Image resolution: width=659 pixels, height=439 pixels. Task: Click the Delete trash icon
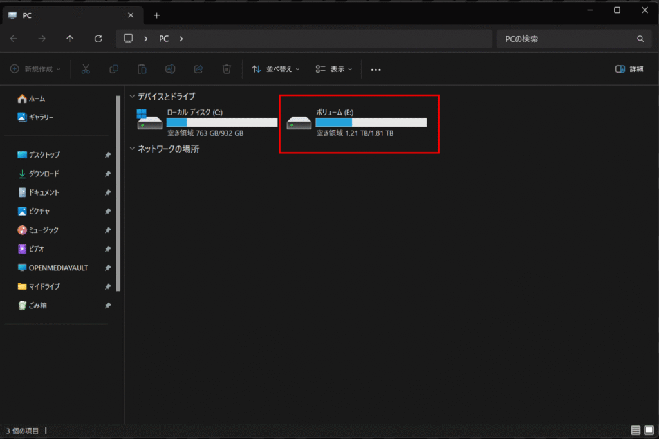point(227,69)
